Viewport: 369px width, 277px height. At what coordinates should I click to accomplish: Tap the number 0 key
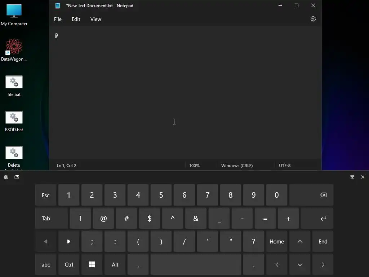[277, 195]
